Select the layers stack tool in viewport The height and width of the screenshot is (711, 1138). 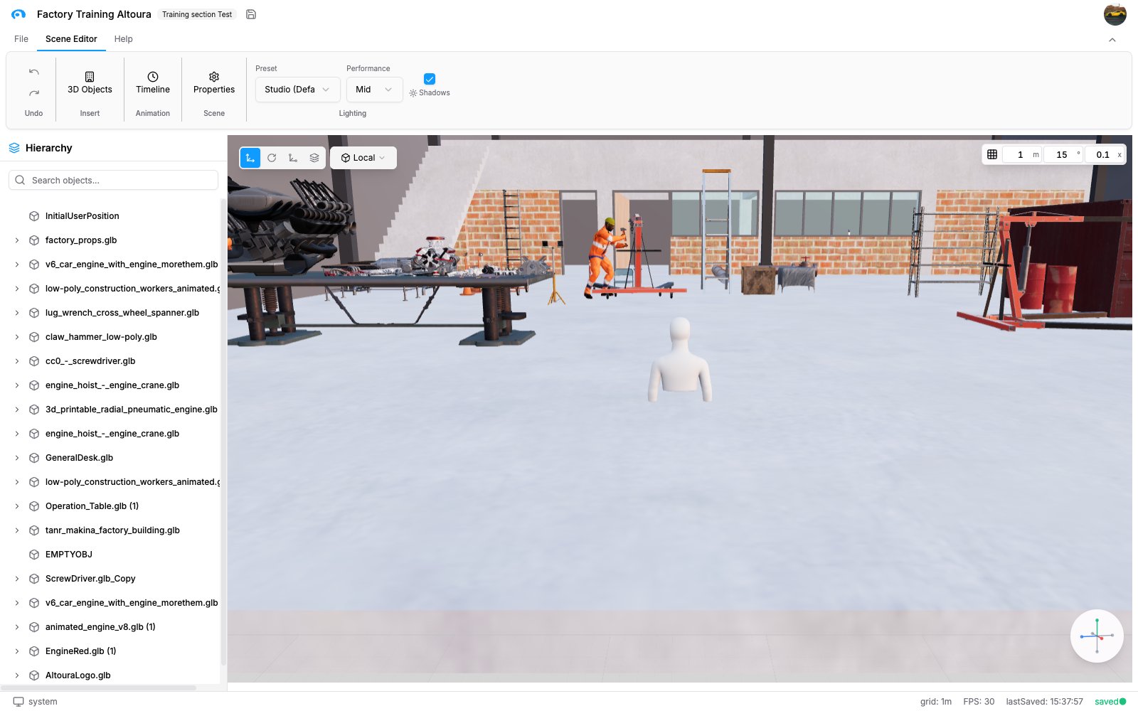[314, 158]
